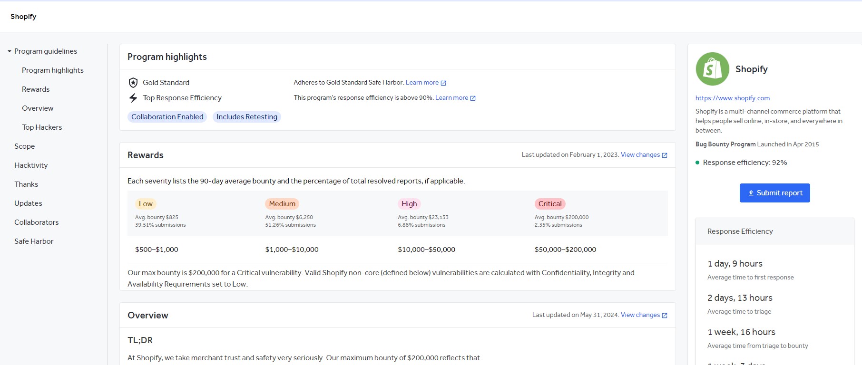Click Bug Bounty Program launched text
This screenshot has height=365, width=862.
click(757, 144)
